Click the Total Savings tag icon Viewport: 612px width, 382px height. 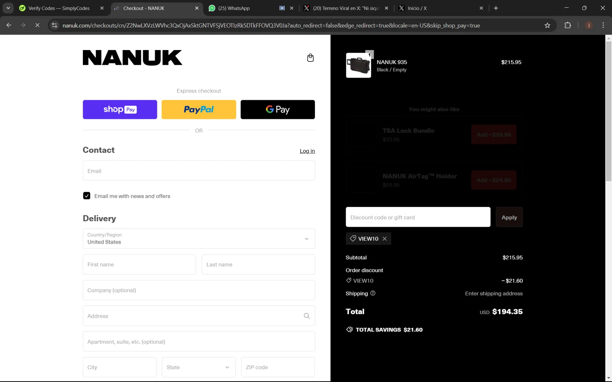349,329
